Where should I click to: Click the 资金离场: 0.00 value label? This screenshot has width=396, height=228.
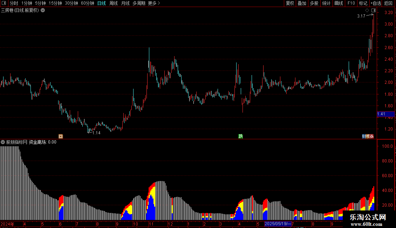42,142
